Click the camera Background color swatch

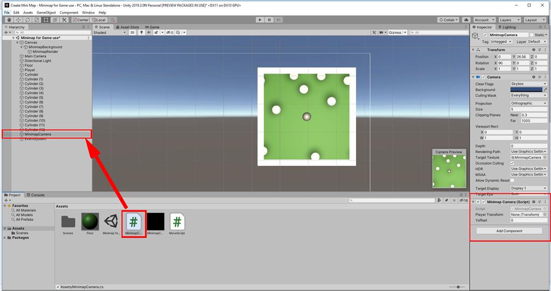pos(526,89)
